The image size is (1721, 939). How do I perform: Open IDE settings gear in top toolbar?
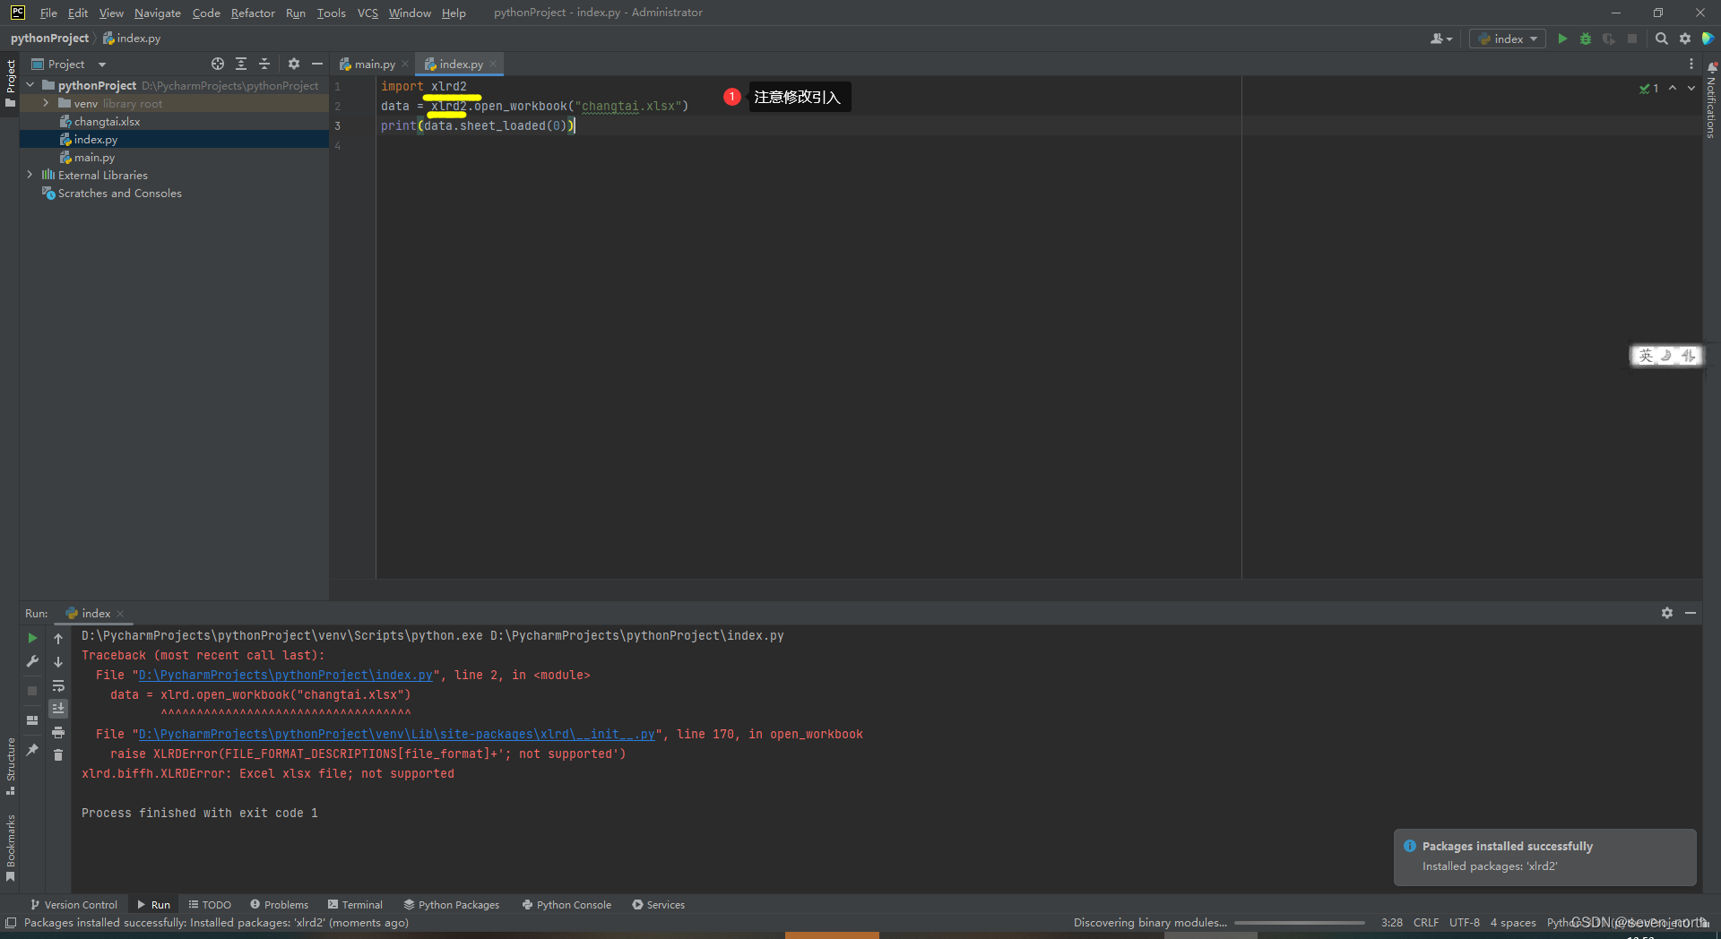(1685, 39)
